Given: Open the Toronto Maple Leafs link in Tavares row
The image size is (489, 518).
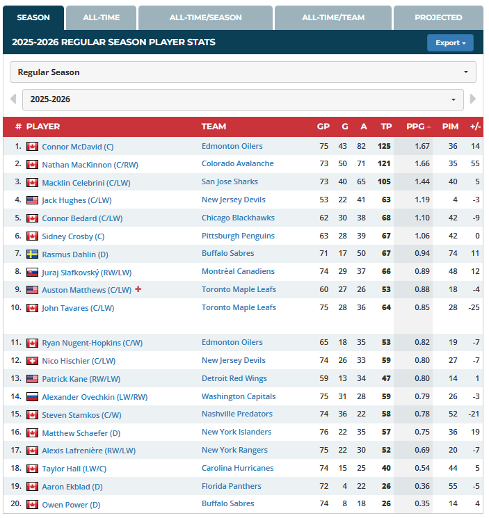Looking at the screenshot, I should (239, 307).
